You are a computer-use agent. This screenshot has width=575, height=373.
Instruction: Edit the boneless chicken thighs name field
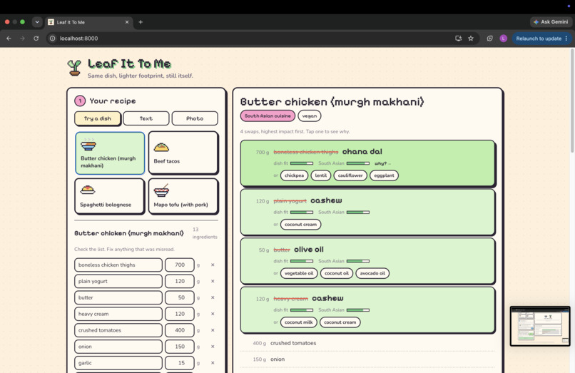pos(118,265)
